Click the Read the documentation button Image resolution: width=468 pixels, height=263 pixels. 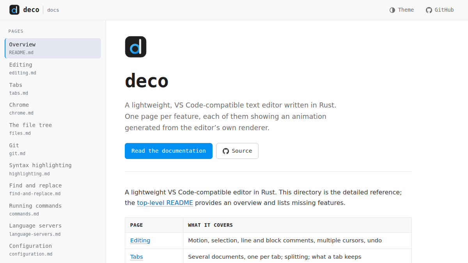(168, 151)
